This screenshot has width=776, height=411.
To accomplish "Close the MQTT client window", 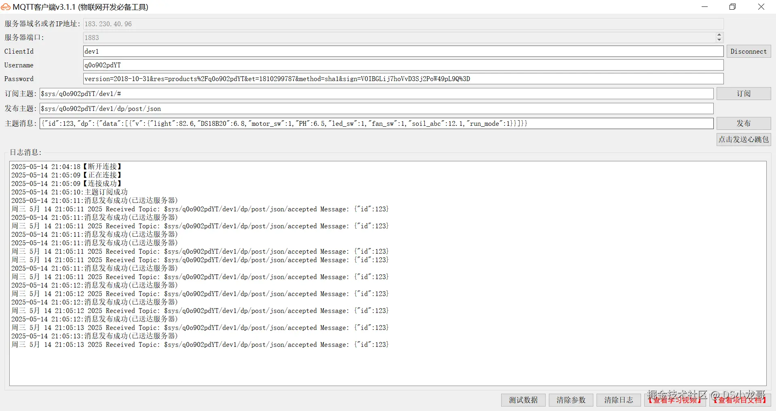I will point(761,7).
